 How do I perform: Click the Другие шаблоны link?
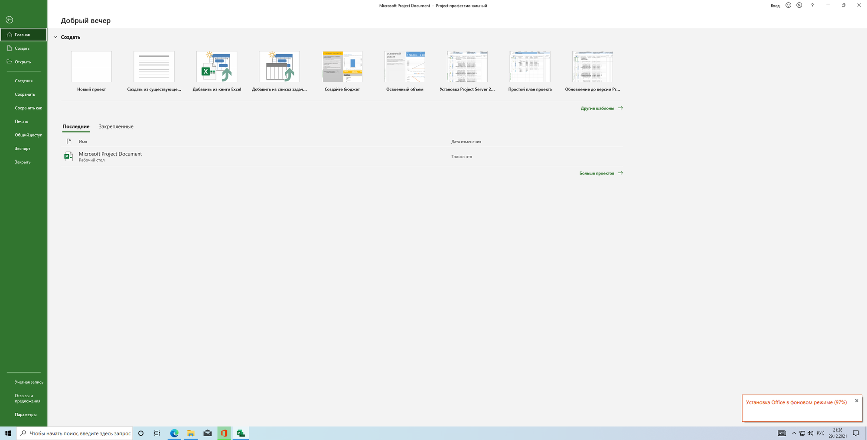point(602,108)
